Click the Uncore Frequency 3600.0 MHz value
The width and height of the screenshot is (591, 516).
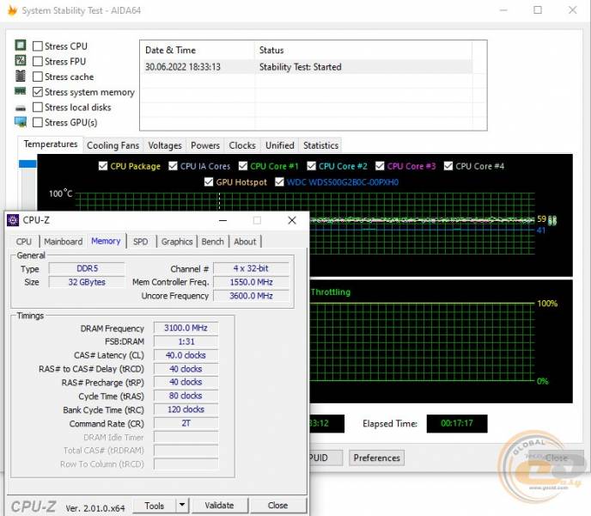[251, 296]
